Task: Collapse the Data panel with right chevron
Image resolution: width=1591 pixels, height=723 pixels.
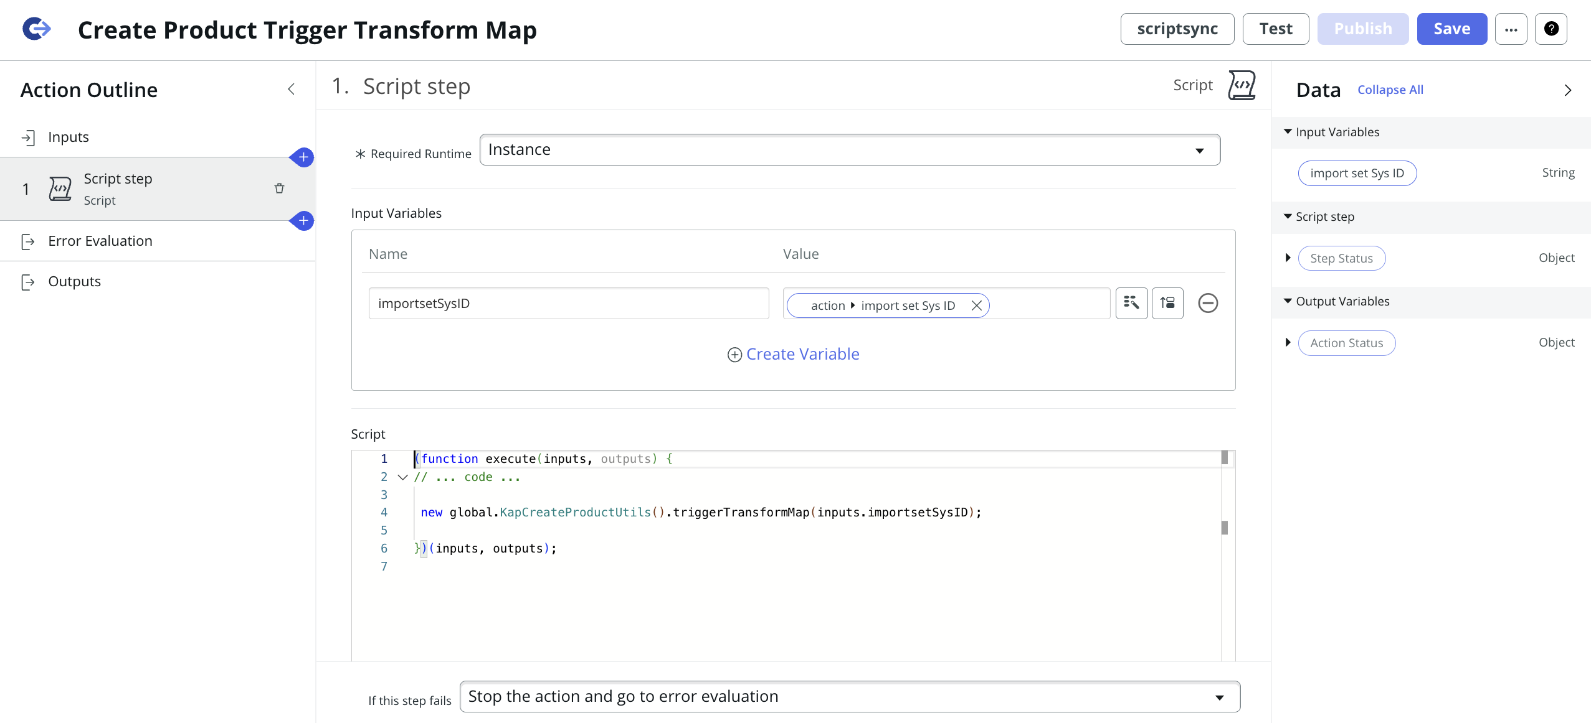Action: [x=1568, y=90]
